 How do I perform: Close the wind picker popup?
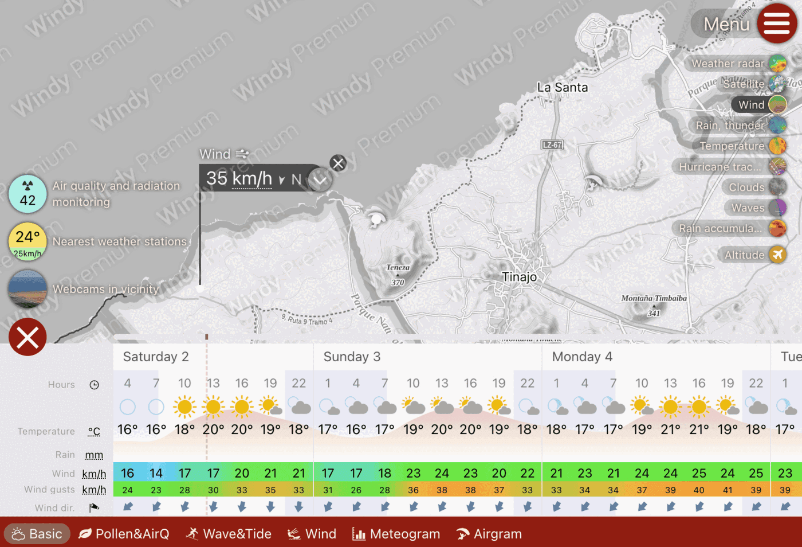click(338, 163)
